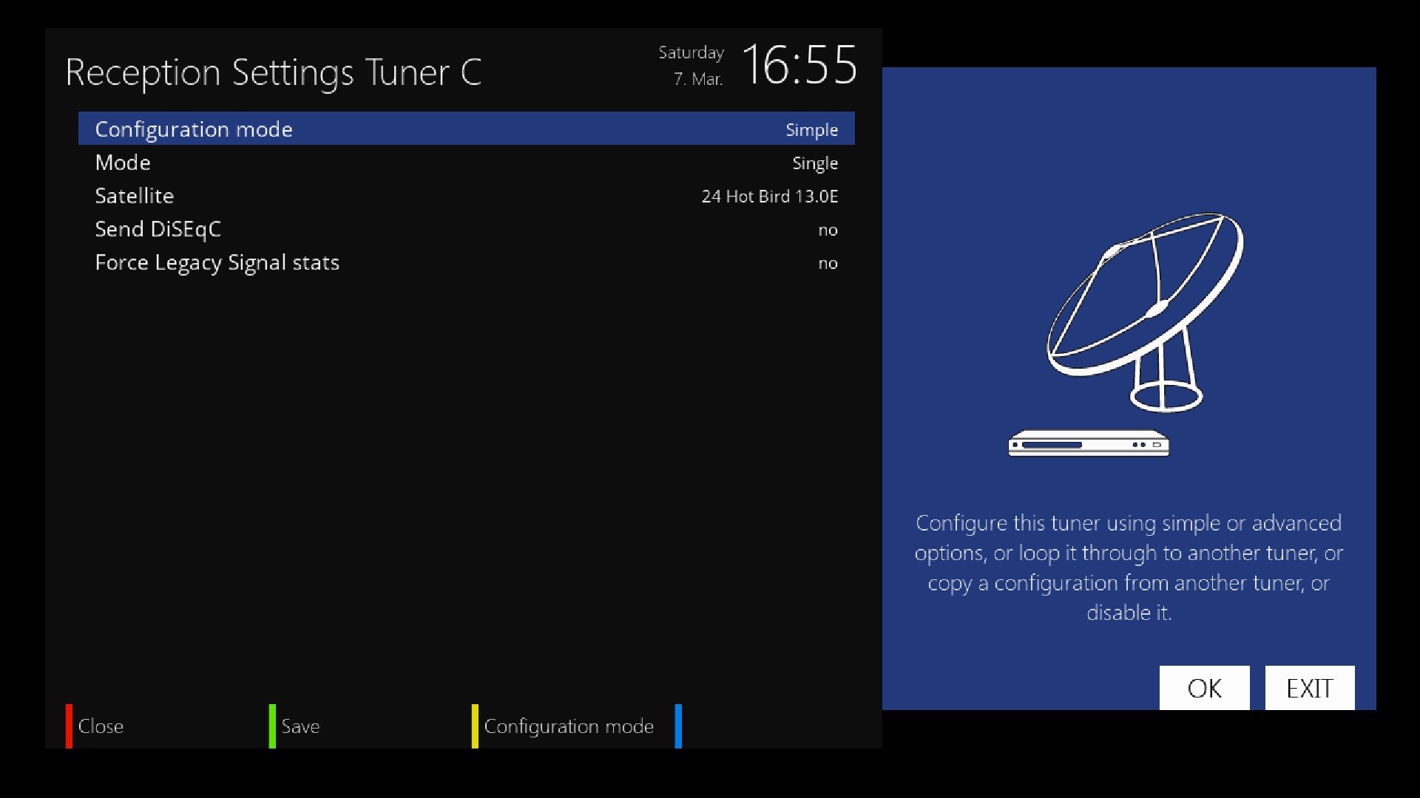This screenshot has width=1420, height=798.
Task: Change Configuration mode value 'Simple'
Action: pyautogui.click(x=811, y=130)
